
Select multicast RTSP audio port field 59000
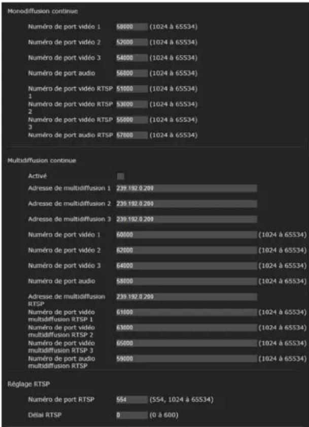187,359
